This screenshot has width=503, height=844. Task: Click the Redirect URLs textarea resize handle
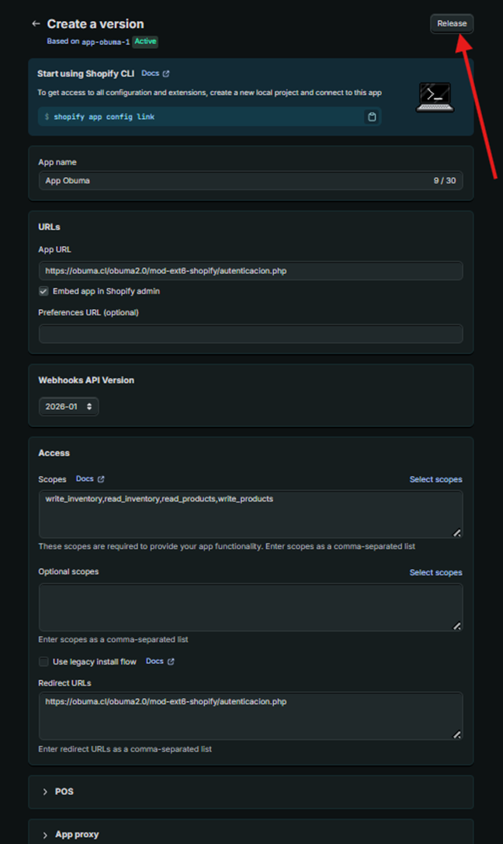coord(457,735)
